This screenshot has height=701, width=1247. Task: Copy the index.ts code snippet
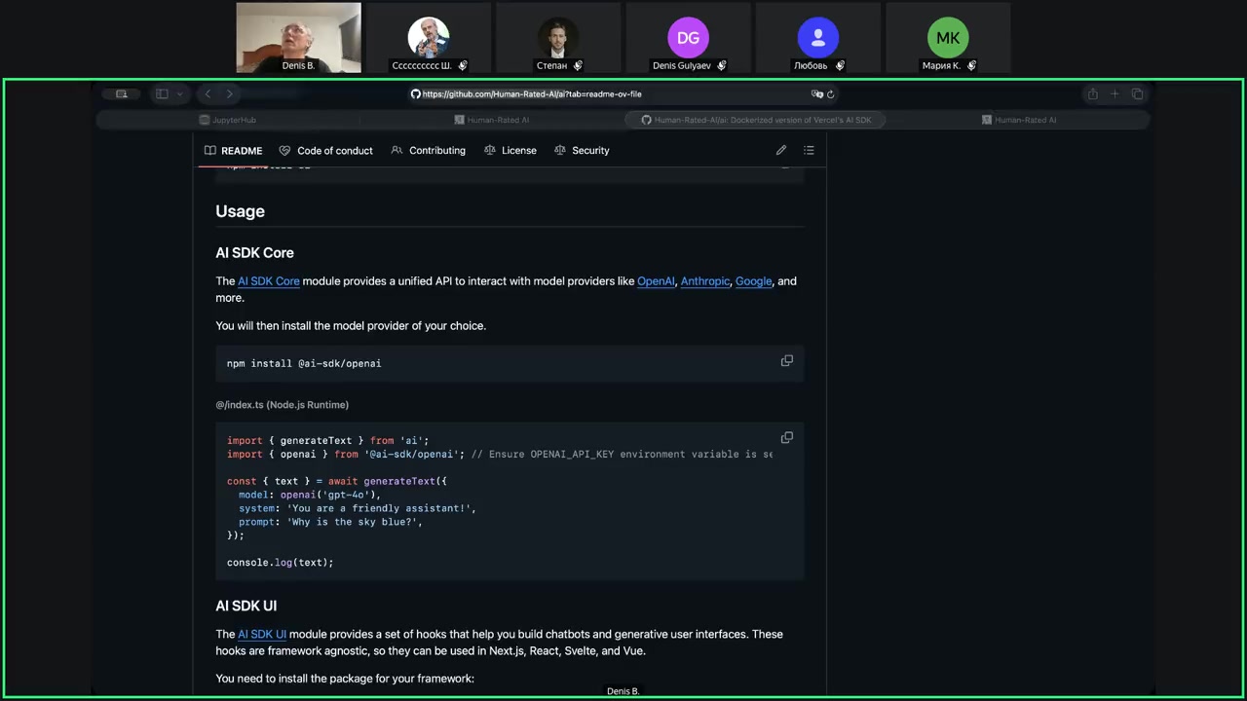[x=786, y=438]
